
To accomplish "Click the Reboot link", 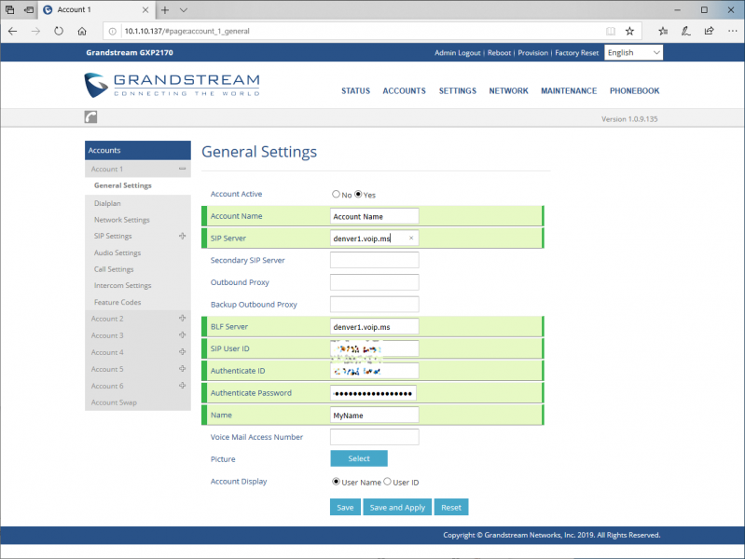I will [x=500, y=53].
